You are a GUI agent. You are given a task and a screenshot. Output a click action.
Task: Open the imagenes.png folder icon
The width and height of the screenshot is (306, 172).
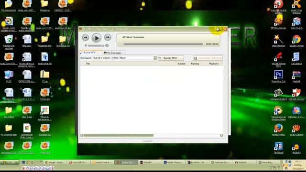click(44, 41)
